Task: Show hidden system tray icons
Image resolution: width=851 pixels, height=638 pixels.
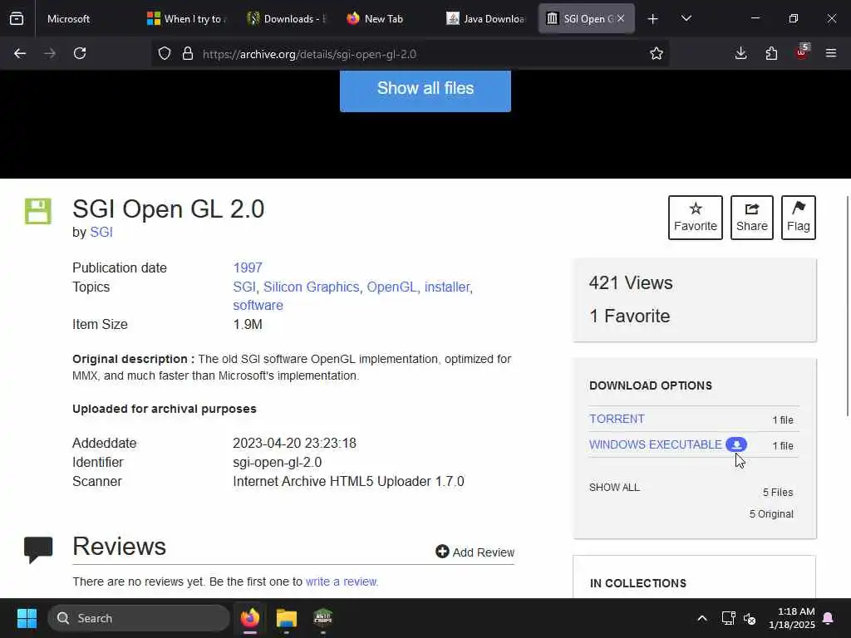Action: [x=701, y=618]
